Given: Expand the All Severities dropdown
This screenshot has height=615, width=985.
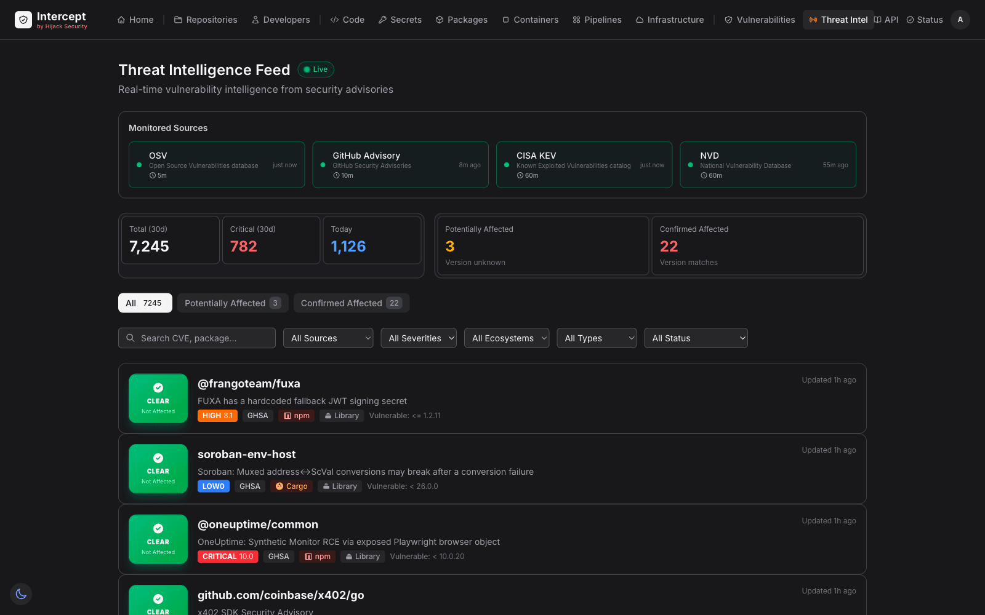Looking at the screenshot, I should [418, 338].
